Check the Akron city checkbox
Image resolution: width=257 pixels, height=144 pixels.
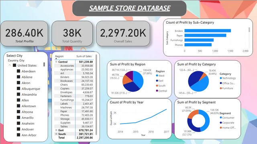click(x=18, y=83)
